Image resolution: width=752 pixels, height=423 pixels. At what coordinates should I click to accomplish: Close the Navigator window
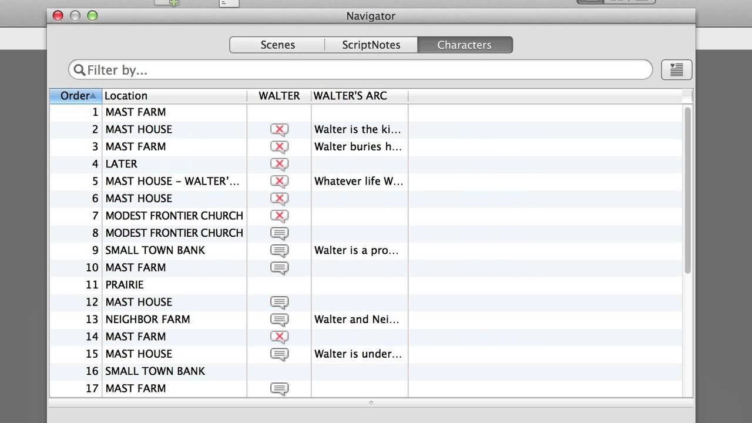click(58, 16)
